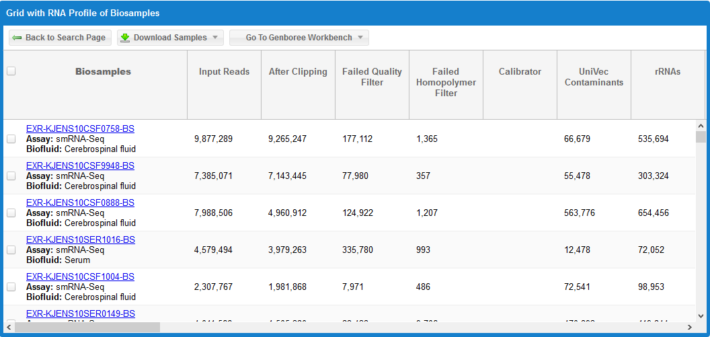Sort by the Input Reads column header
710x337 pixels.
click(224, 72)
